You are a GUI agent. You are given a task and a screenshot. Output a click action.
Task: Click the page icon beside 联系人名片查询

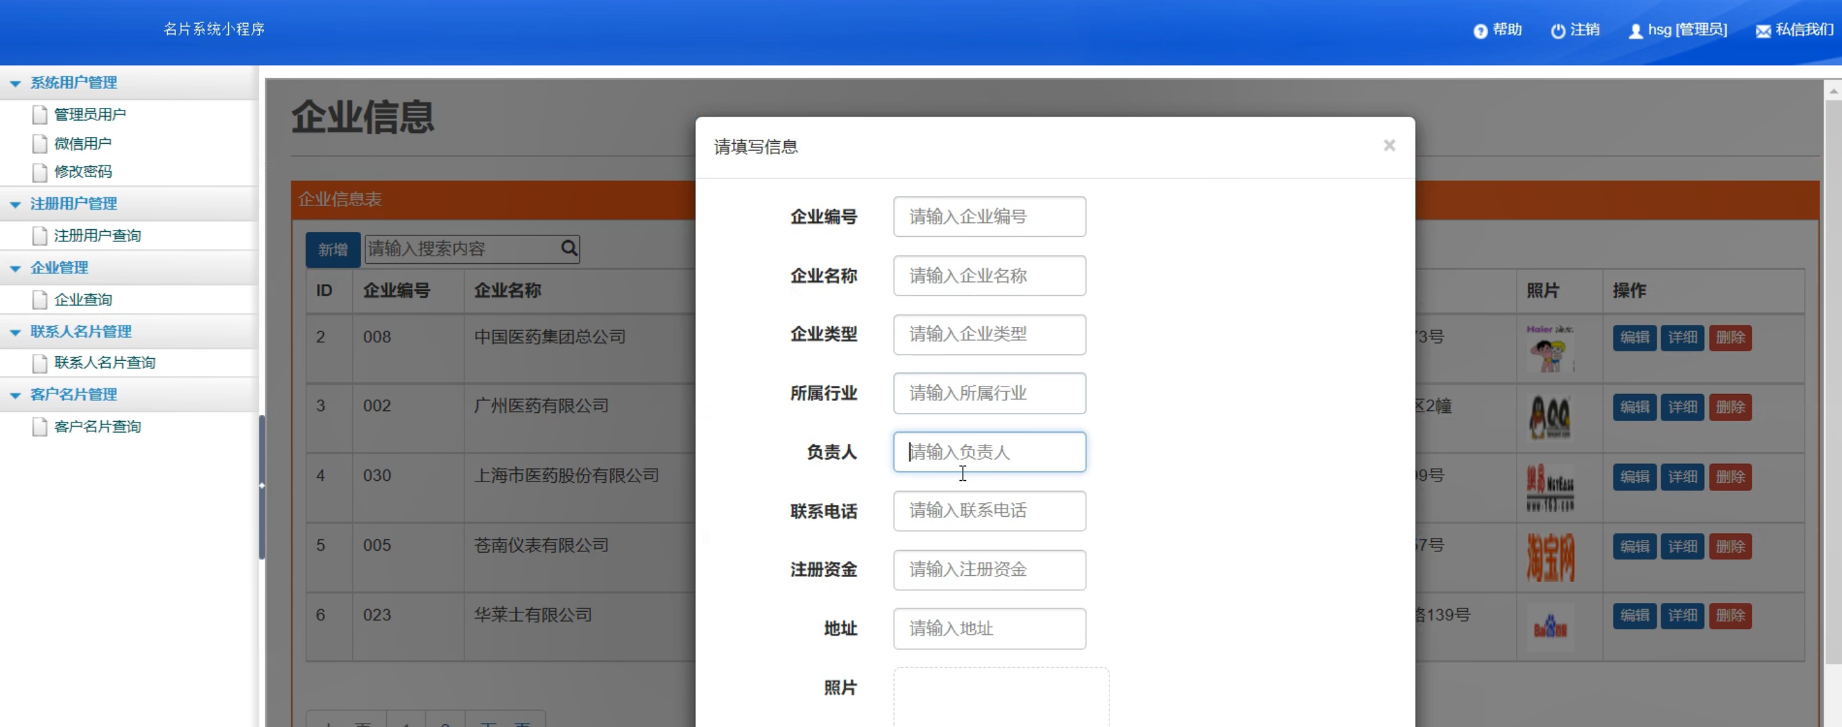[x=40, y=363]
